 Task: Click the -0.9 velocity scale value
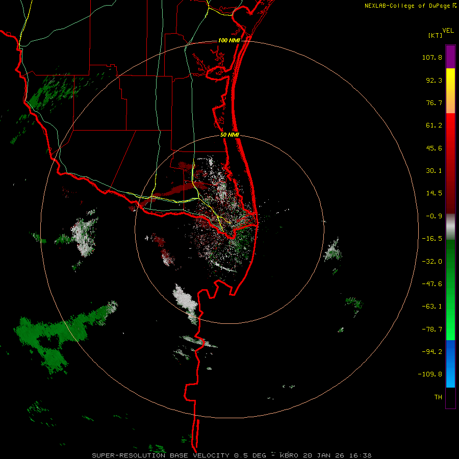coord(434,216)
